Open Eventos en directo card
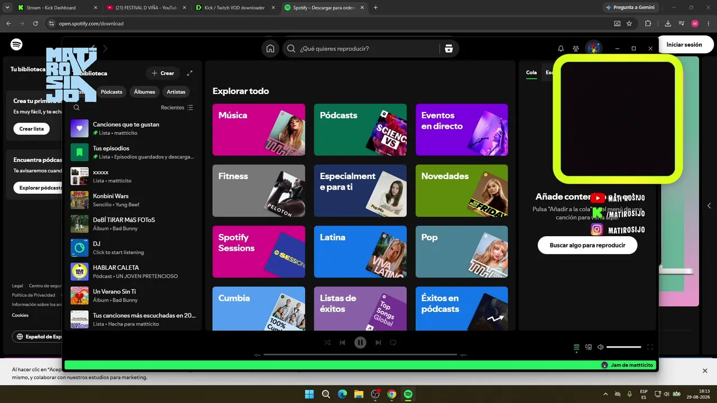Viewport: 717px width, 403px height. (462, 129)
